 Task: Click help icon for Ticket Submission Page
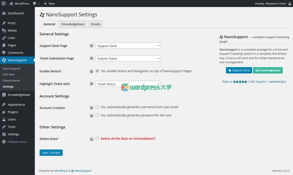coord(91,58)
